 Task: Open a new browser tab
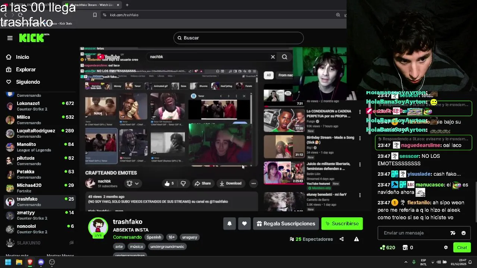(x=127, y=5)
